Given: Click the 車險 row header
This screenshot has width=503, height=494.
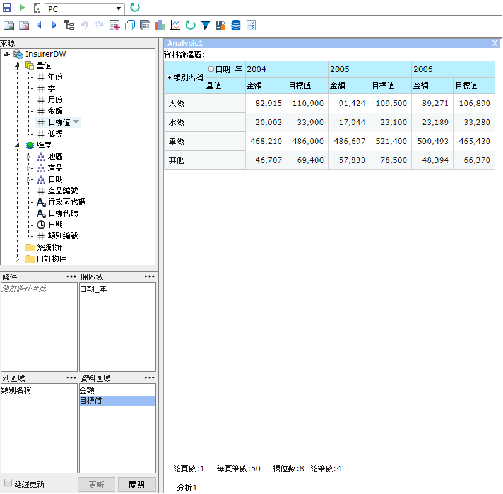Looking at the screenshot, I should click(x=204, y=142).
